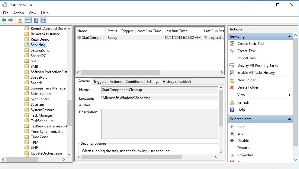Click the Display All Running Tasks icon

(232, 65)
